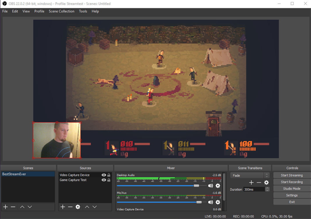Image resolution: width=311 pixels, height=219 pixels.
Task: Enable Studio Mode
Action: tap(292, 188)
